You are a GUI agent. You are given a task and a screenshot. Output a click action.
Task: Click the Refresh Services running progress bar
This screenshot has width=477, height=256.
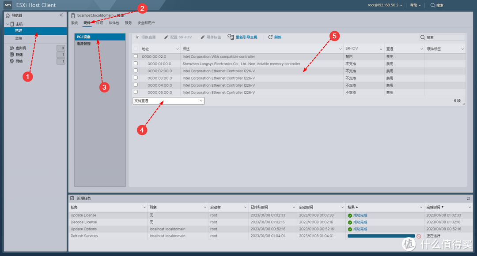[381, 236]
